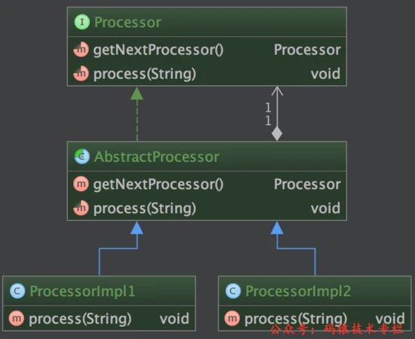
Task: Click method icon of AbstractProcessor process(String)
Action: tap(81, 208)
